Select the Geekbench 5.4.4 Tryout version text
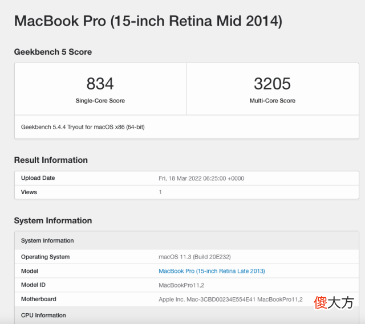Viewport: 365px width, 324px height. pos(83,127)
